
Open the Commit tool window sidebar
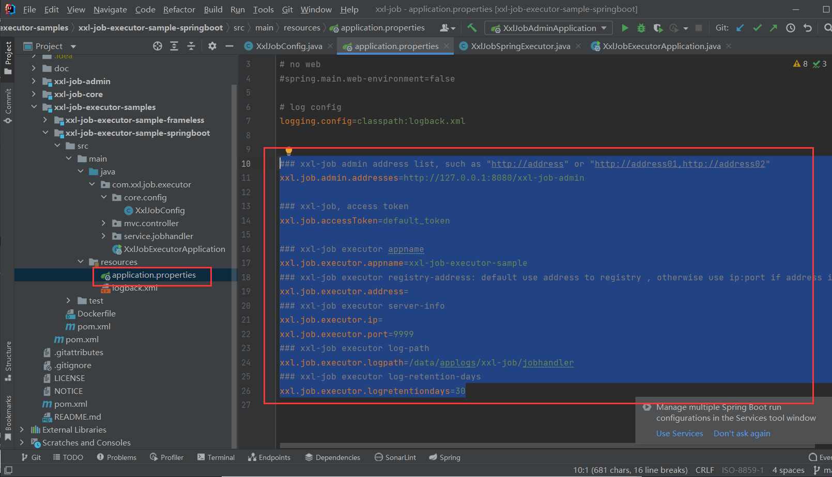8,106
